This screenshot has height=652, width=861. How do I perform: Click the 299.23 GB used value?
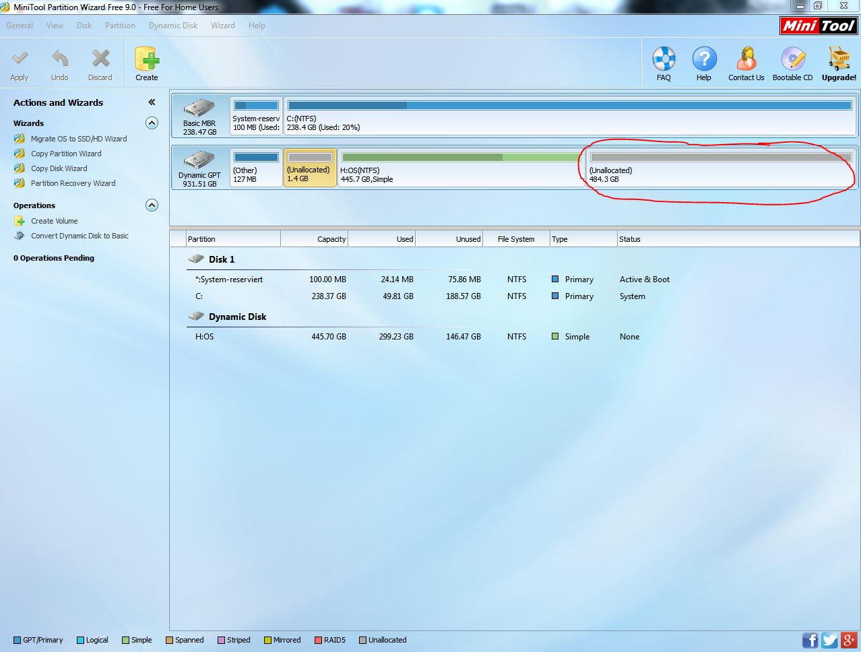point(396,337)
